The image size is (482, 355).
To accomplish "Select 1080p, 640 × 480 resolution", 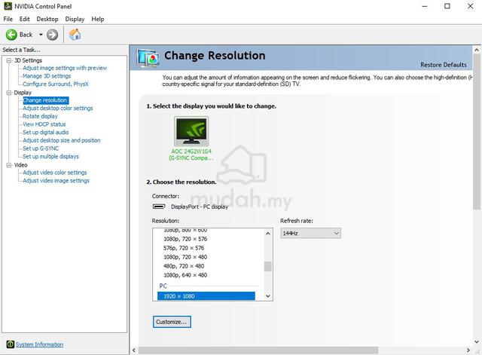I will coord(185,275).
